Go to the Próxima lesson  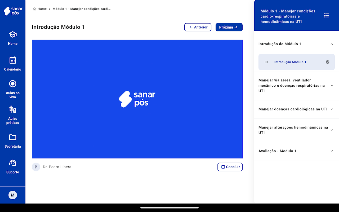229,27
